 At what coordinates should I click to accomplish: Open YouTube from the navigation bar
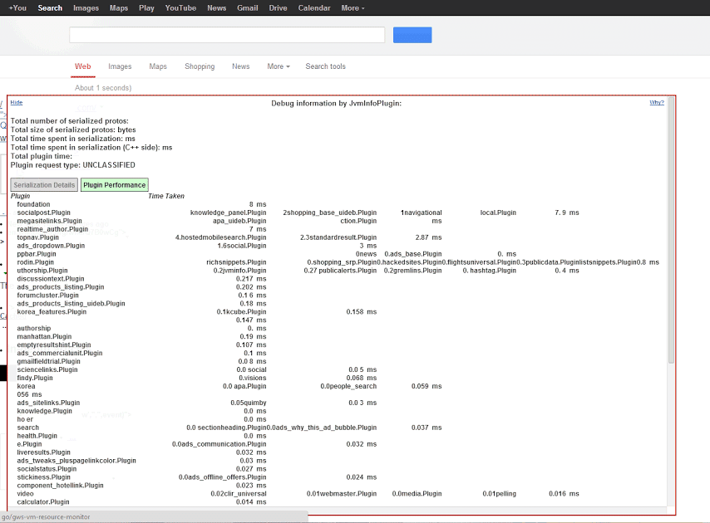[180, 7]
